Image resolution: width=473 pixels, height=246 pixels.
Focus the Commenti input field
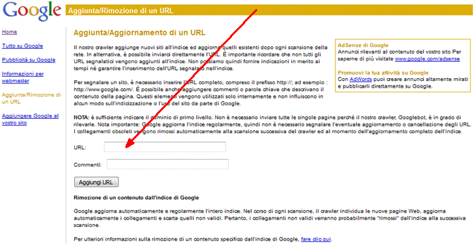pyautogui.click(x=167, y=164)
